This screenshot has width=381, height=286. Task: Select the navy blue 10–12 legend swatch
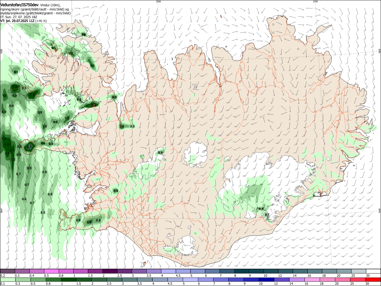click(x=266, y=280)
